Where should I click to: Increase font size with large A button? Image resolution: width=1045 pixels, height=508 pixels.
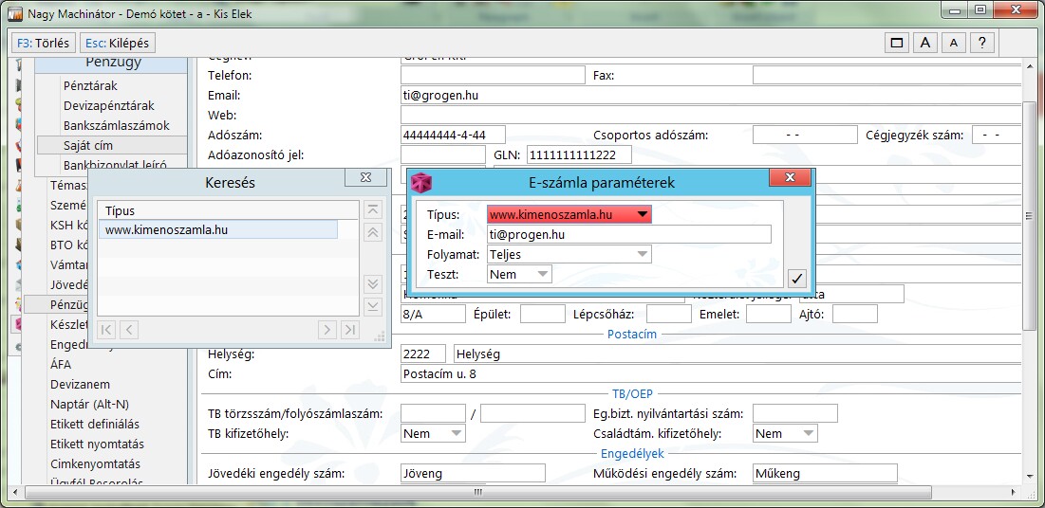tap(925, 43)
